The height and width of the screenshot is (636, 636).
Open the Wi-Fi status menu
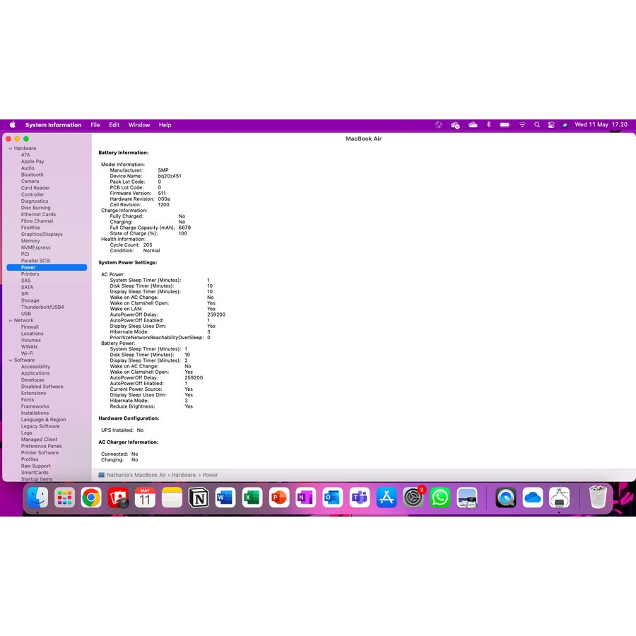[522, 125]
